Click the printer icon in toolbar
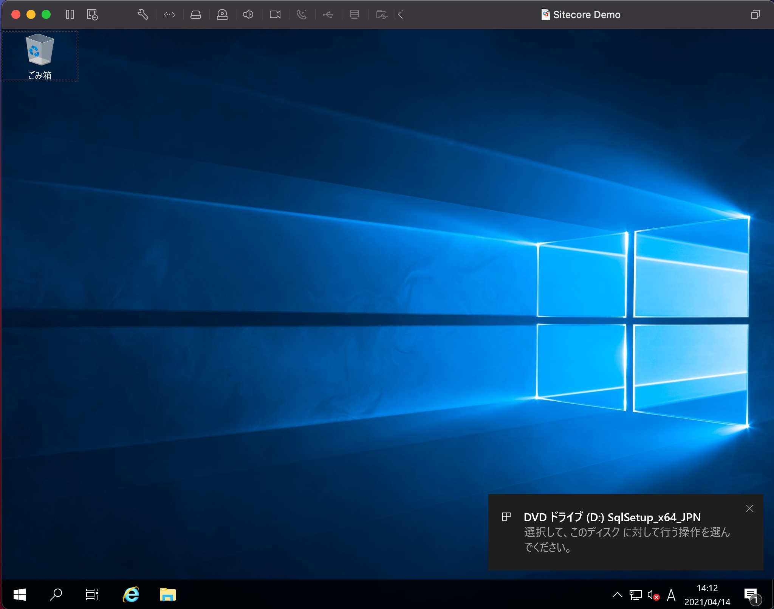Viewport: 774px width, 609px height. click(354, 15)
